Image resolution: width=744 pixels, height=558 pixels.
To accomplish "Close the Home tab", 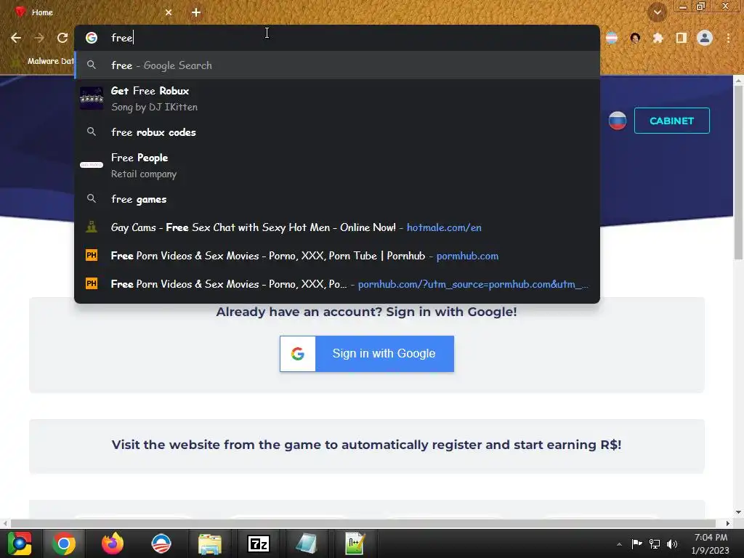I will click(x=169, y=12).
